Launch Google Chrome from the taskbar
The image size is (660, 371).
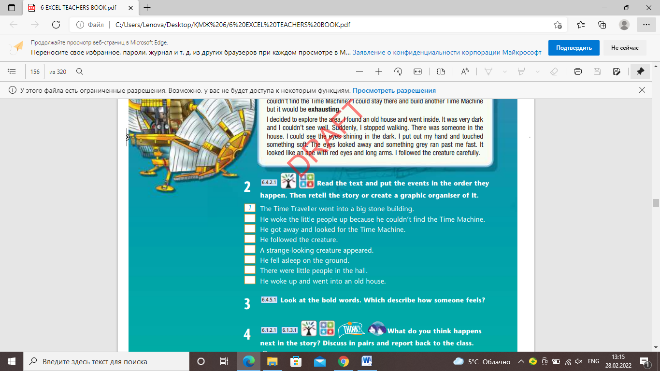coord(343,361)
